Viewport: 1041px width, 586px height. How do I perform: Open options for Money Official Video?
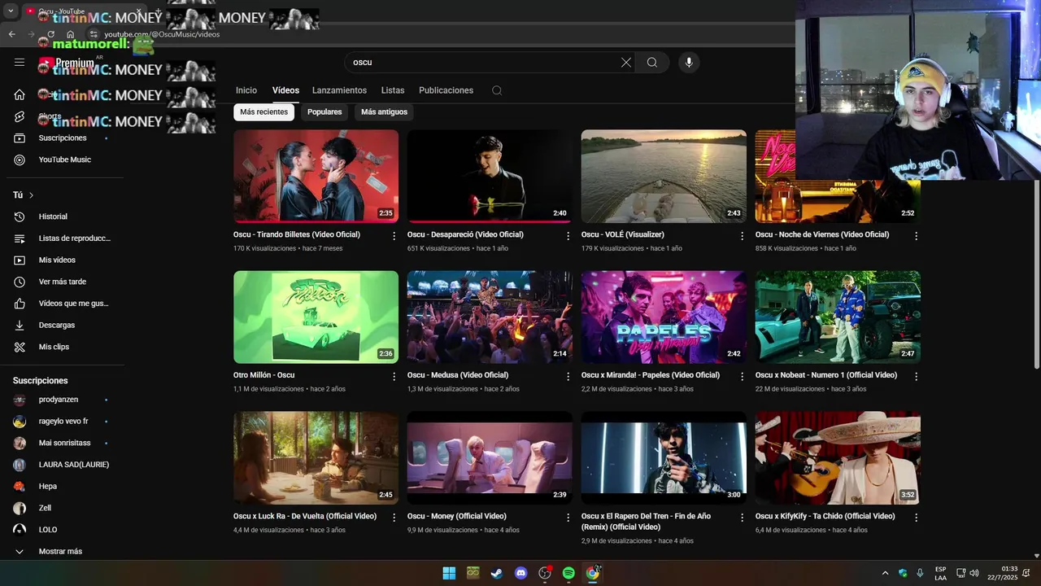pyautogui.click(x=568, y=518)
